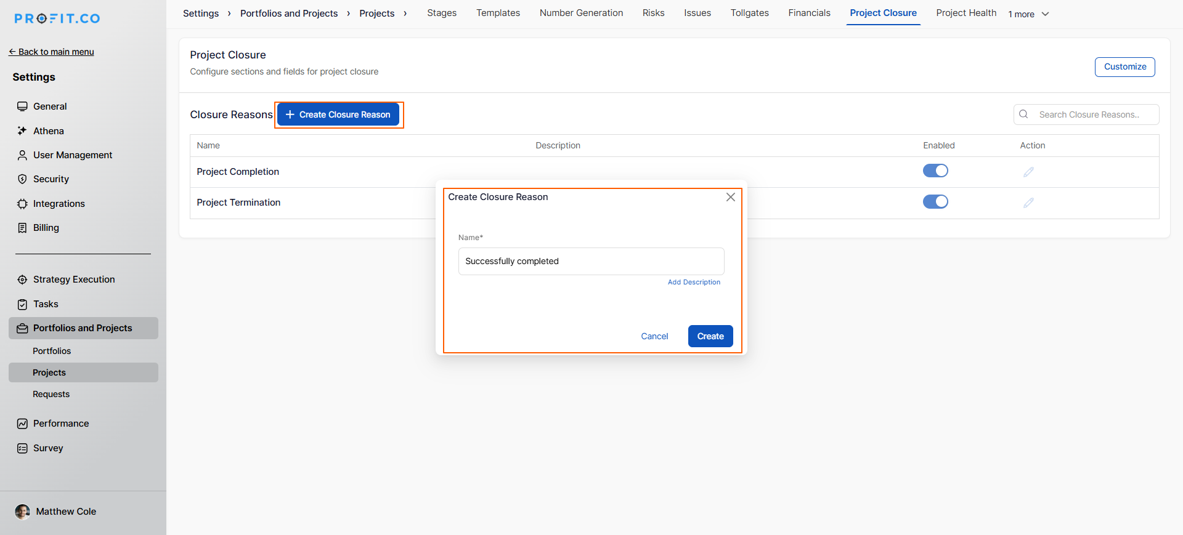Click the Billing receipt icon
The height and width of the screenshot is (535, 1183).
click(22, 228)
